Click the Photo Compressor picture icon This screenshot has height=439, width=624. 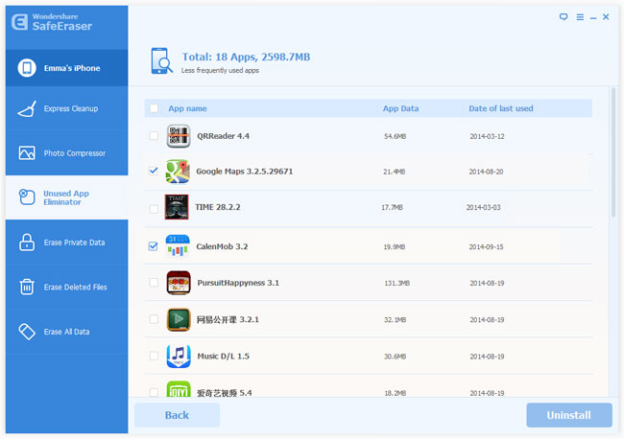(27, 153)
